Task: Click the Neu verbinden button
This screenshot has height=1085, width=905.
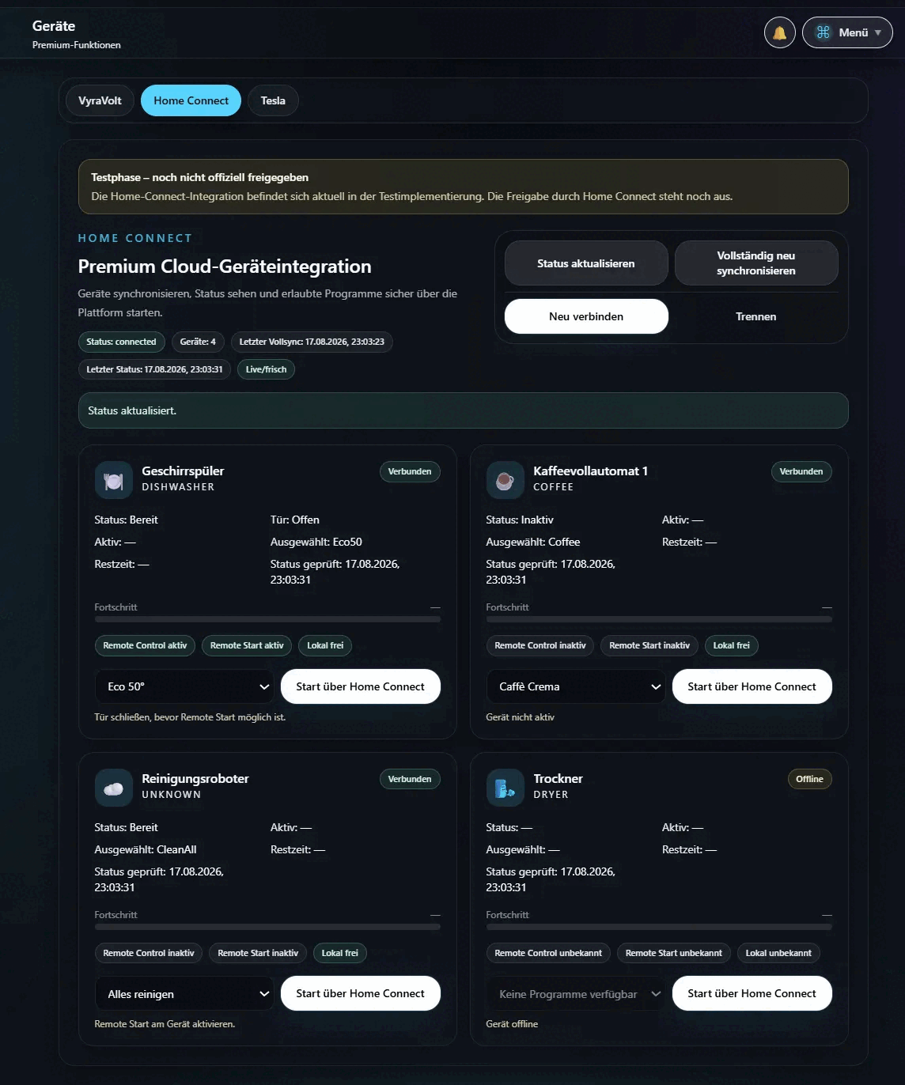Action: [x=586, y=316]
